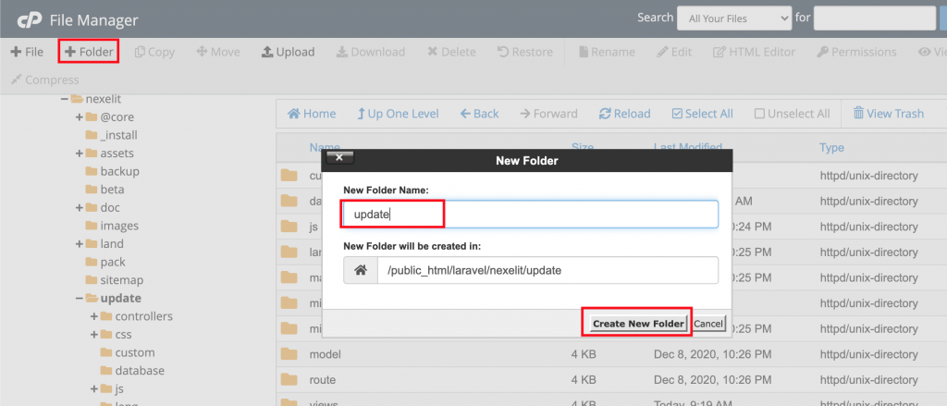947x406 pixels.
Task: Click the folder icon of the route row
Action: [x=289, y=380]
